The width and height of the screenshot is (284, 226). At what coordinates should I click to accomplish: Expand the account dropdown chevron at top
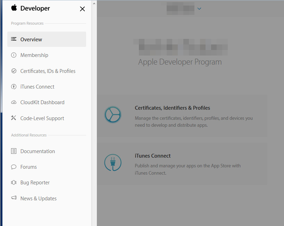[199, 9]
